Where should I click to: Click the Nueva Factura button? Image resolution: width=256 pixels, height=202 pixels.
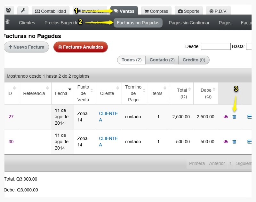click(27, 47)
